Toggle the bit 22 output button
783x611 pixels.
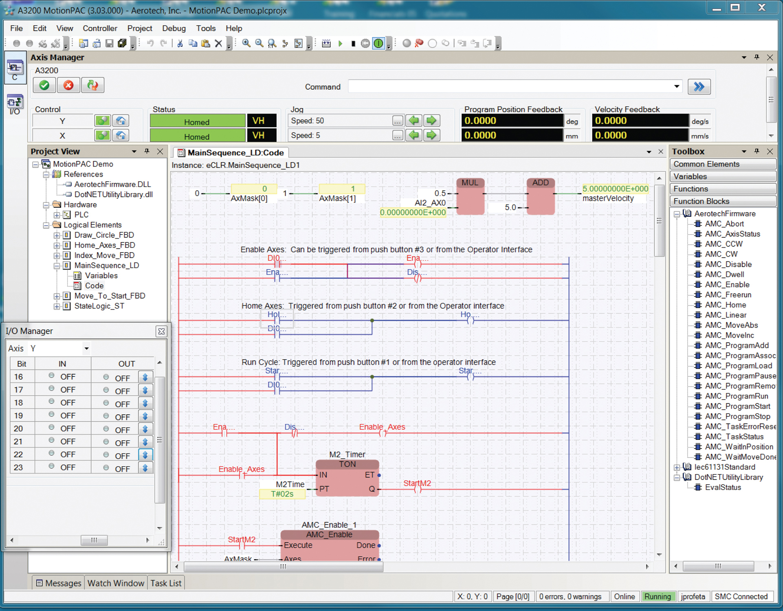click(x=145, y=454)
